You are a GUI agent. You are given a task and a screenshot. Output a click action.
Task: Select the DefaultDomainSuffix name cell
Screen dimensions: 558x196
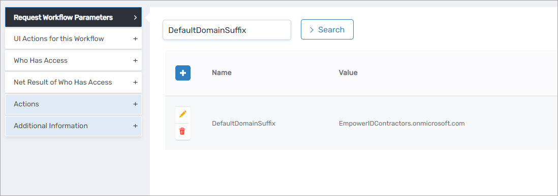244,124
